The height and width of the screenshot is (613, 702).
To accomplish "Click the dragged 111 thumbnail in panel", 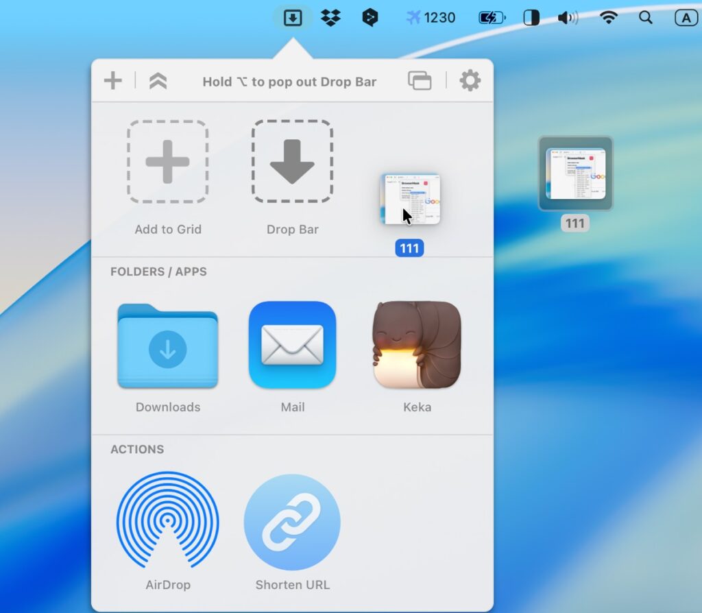I will click(x=410, y=200).
